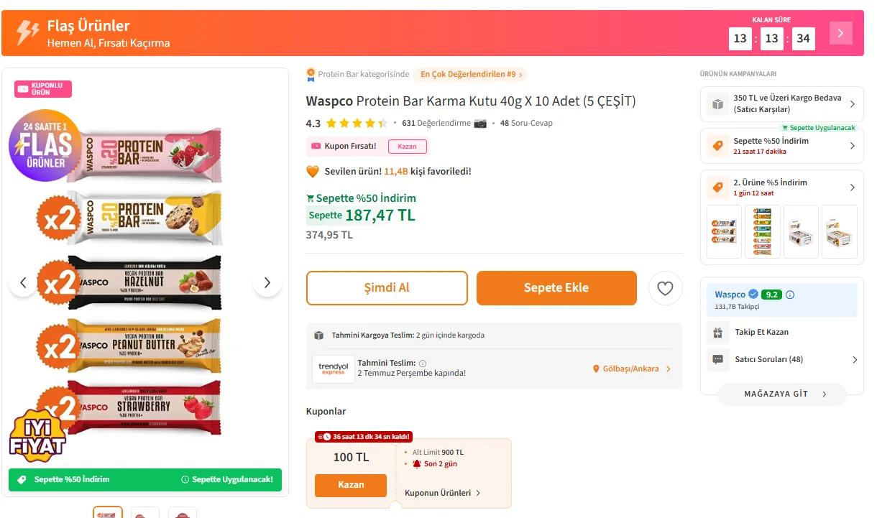Expand the 2. Ürüne %5 İndirim campaign
This screenshot has width=877, height=518.
[782, 188]
